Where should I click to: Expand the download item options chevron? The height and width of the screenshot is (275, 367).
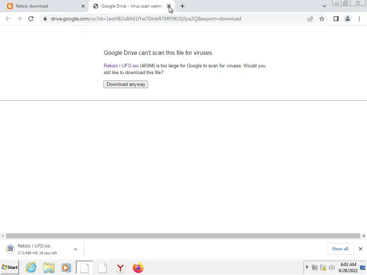(76, 249)
